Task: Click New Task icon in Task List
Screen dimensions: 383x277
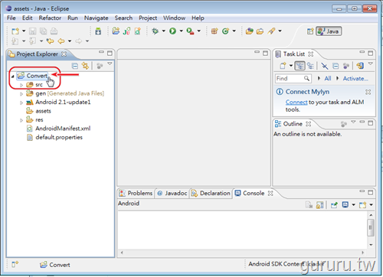Action: coord(283,66)
